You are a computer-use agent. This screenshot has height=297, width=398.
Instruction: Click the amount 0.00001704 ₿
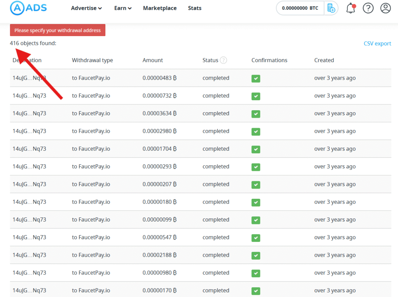pos(159,149)
